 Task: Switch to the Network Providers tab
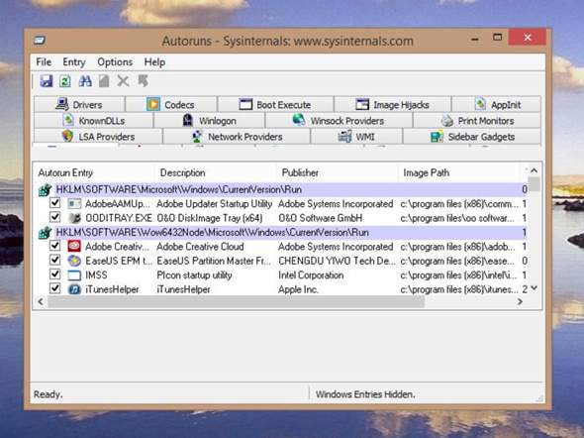[237, 137]
